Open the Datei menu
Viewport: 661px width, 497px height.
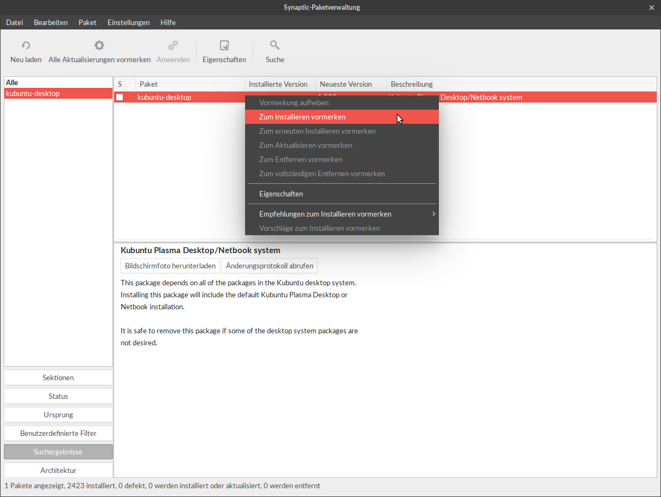click(15, 22)
